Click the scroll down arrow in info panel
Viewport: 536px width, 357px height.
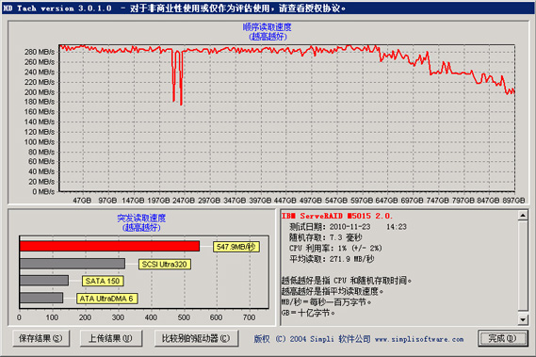[x=523, y=319]
